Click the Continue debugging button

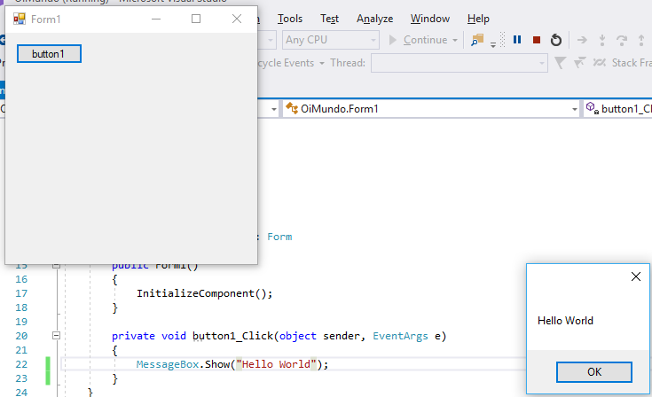(x=418, y=40)
